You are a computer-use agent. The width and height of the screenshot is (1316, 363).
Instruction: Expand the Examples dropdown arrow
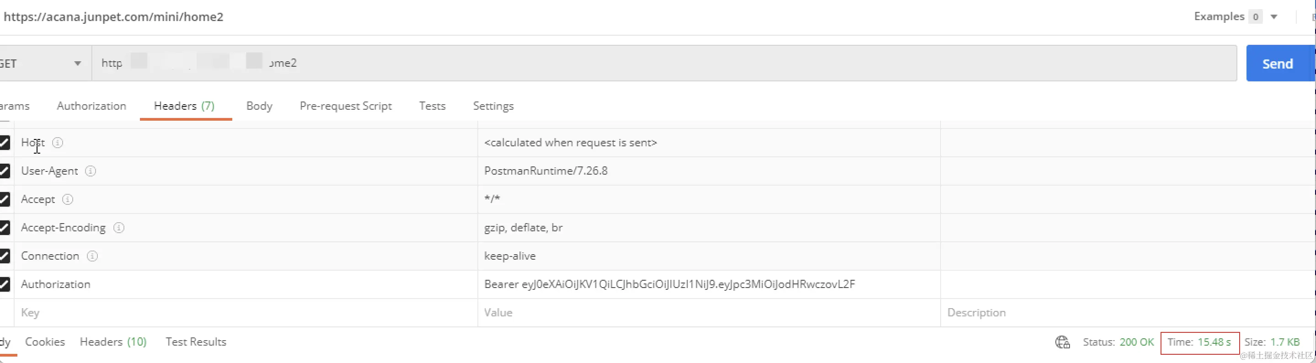tap(1274, 17)
